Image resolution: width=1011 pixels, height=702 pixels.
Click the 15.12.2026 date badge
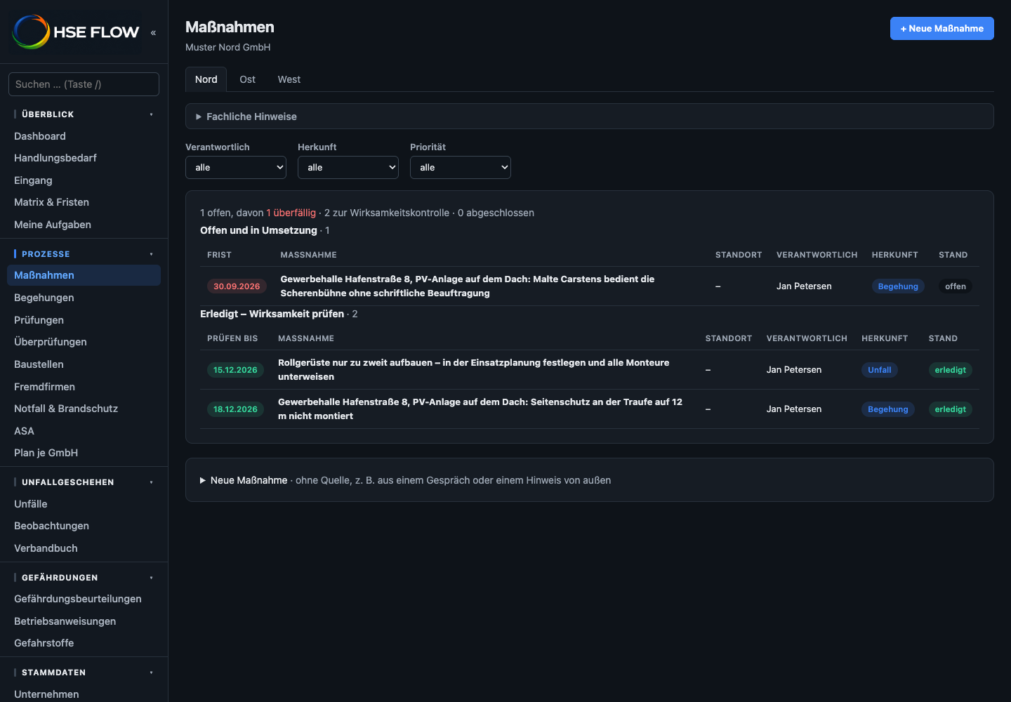tap(235, 370)
